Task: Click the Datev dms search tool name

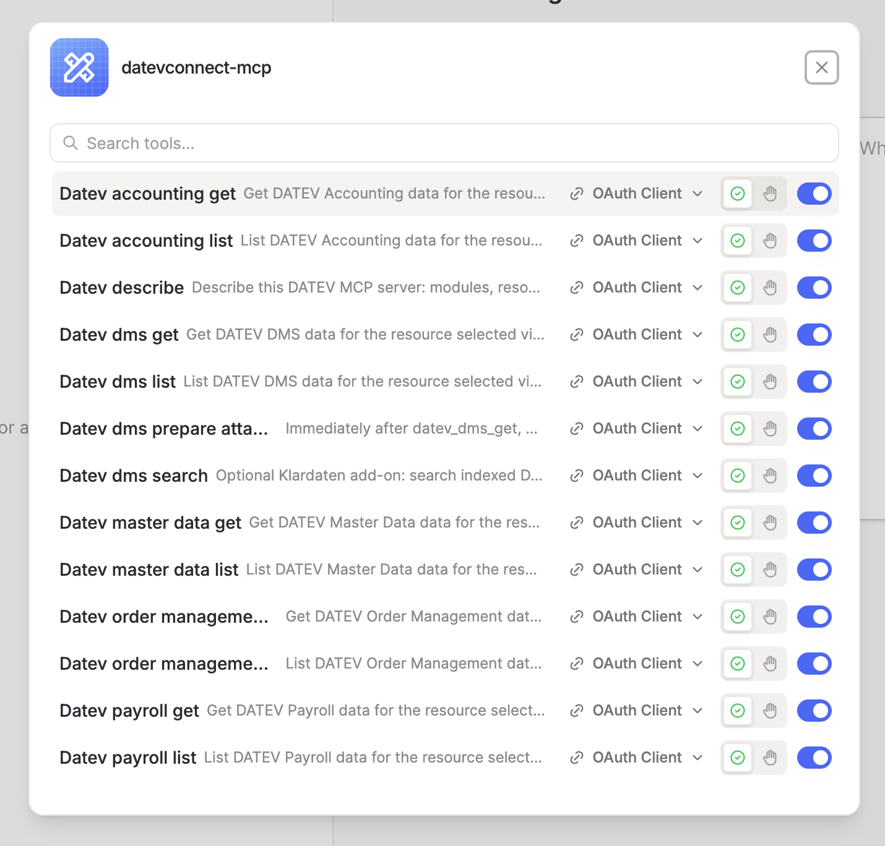Action: pos(134,476)
